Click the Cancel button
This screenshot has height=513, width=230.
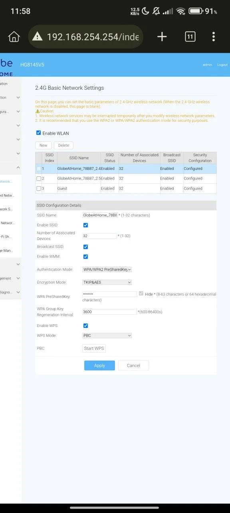[133, 366]
